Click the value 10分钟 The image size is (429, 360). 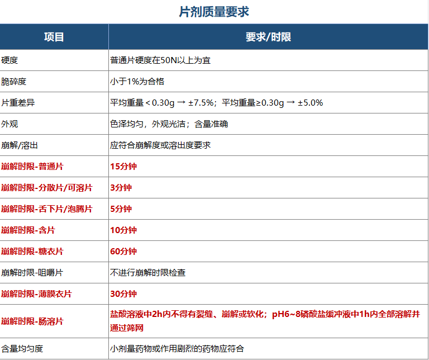click(123, 230)
